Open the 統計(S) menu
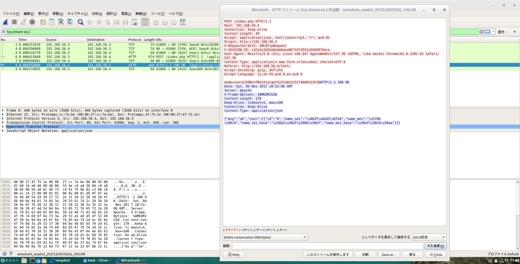Screen dimensions: 520x264 [x=112, y=14]
